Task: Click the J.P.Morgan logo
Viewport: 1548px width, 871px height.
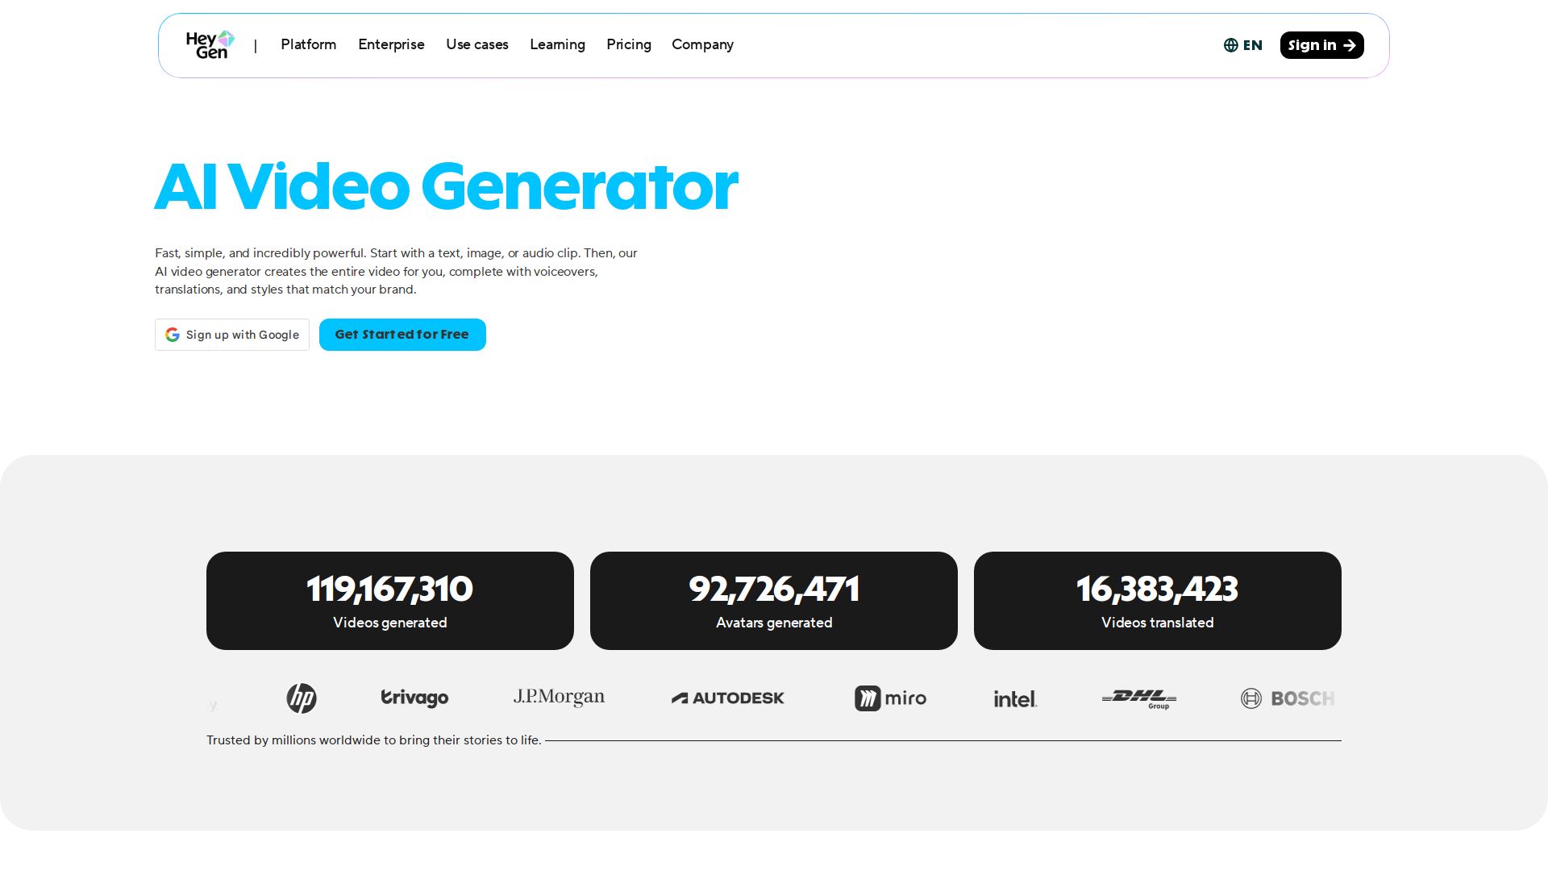Action: click(x=559, y=698)
